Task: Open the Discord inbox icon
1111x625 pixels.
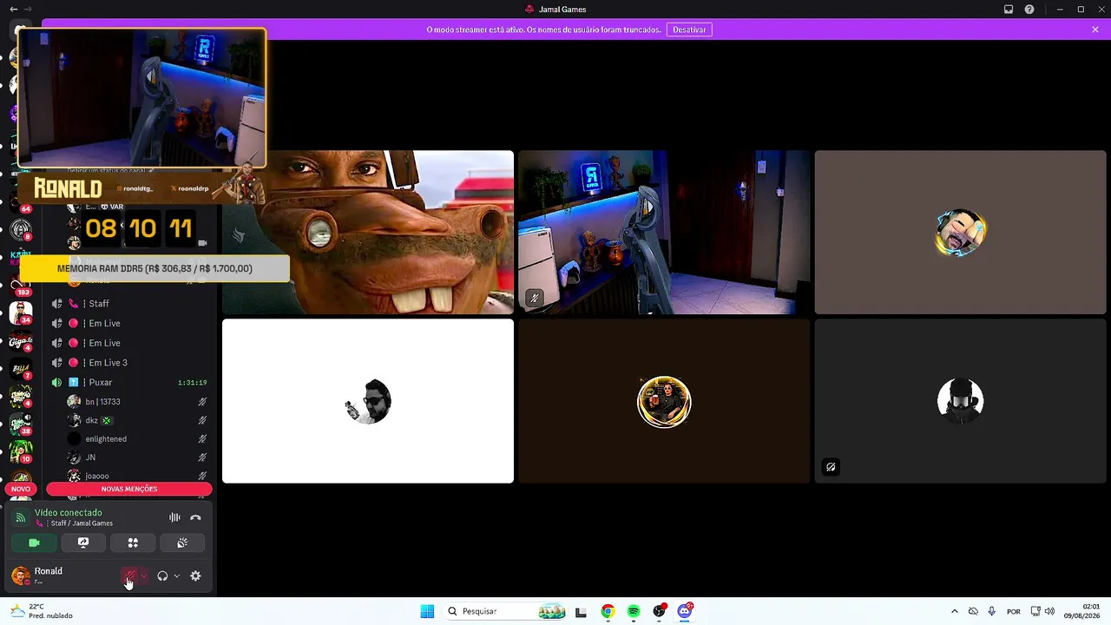Action: point(1009,10)
